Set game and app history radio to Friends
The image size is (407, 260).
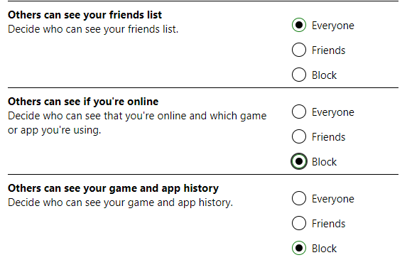click(x=299, y=223)
